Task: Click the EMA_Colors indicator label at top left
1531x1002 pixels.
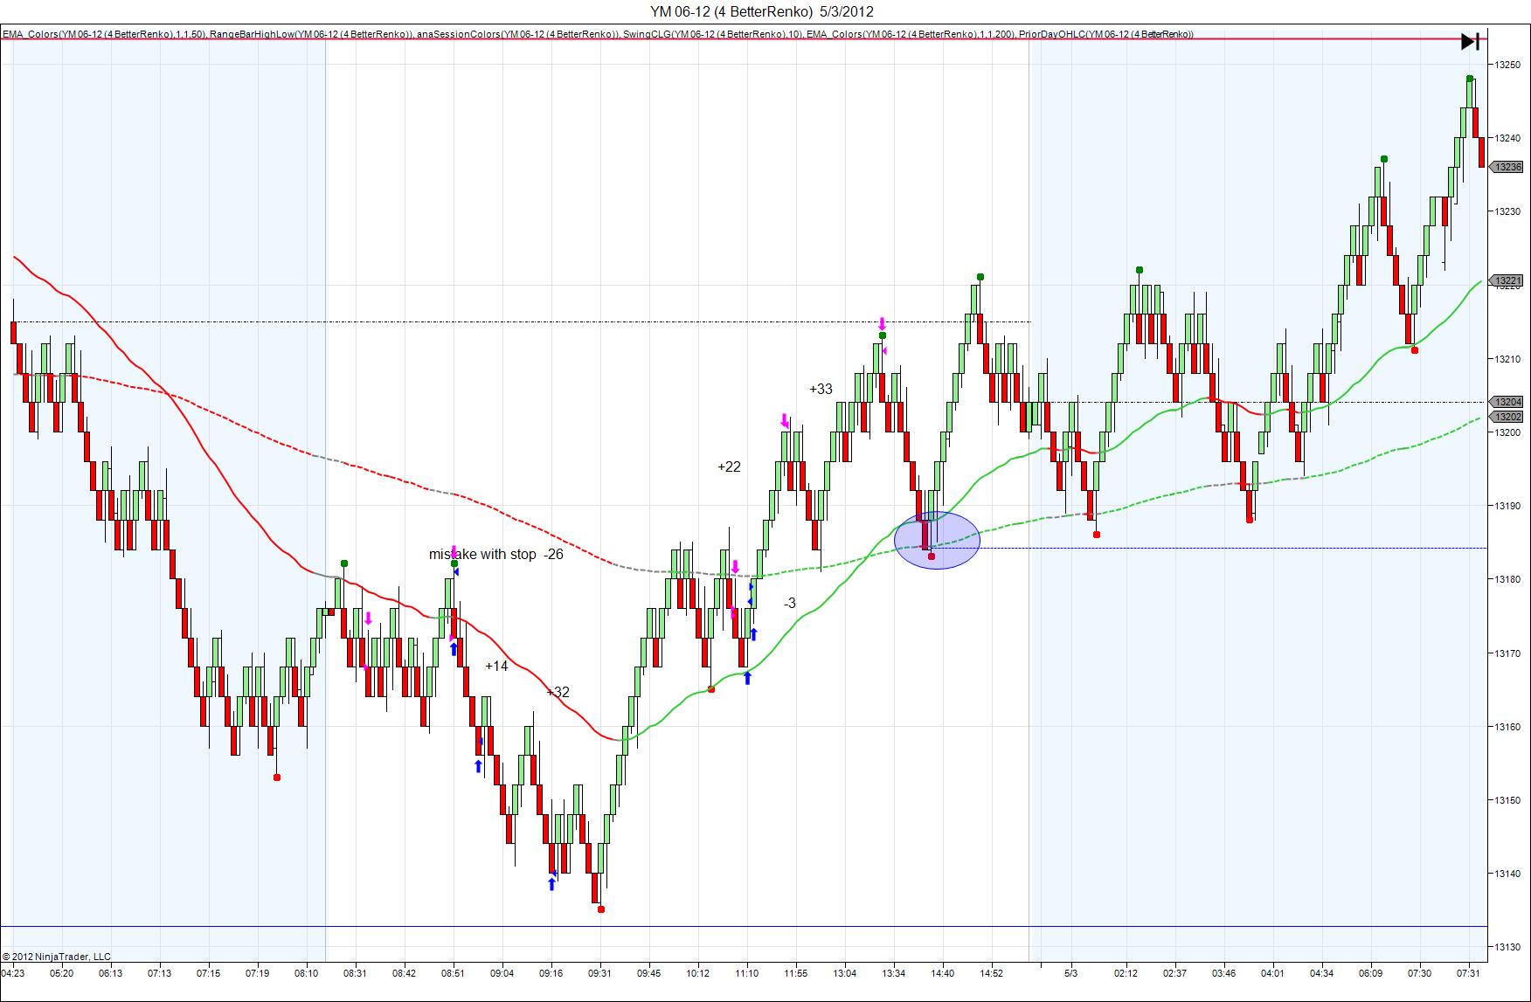Action: point(103,34)
